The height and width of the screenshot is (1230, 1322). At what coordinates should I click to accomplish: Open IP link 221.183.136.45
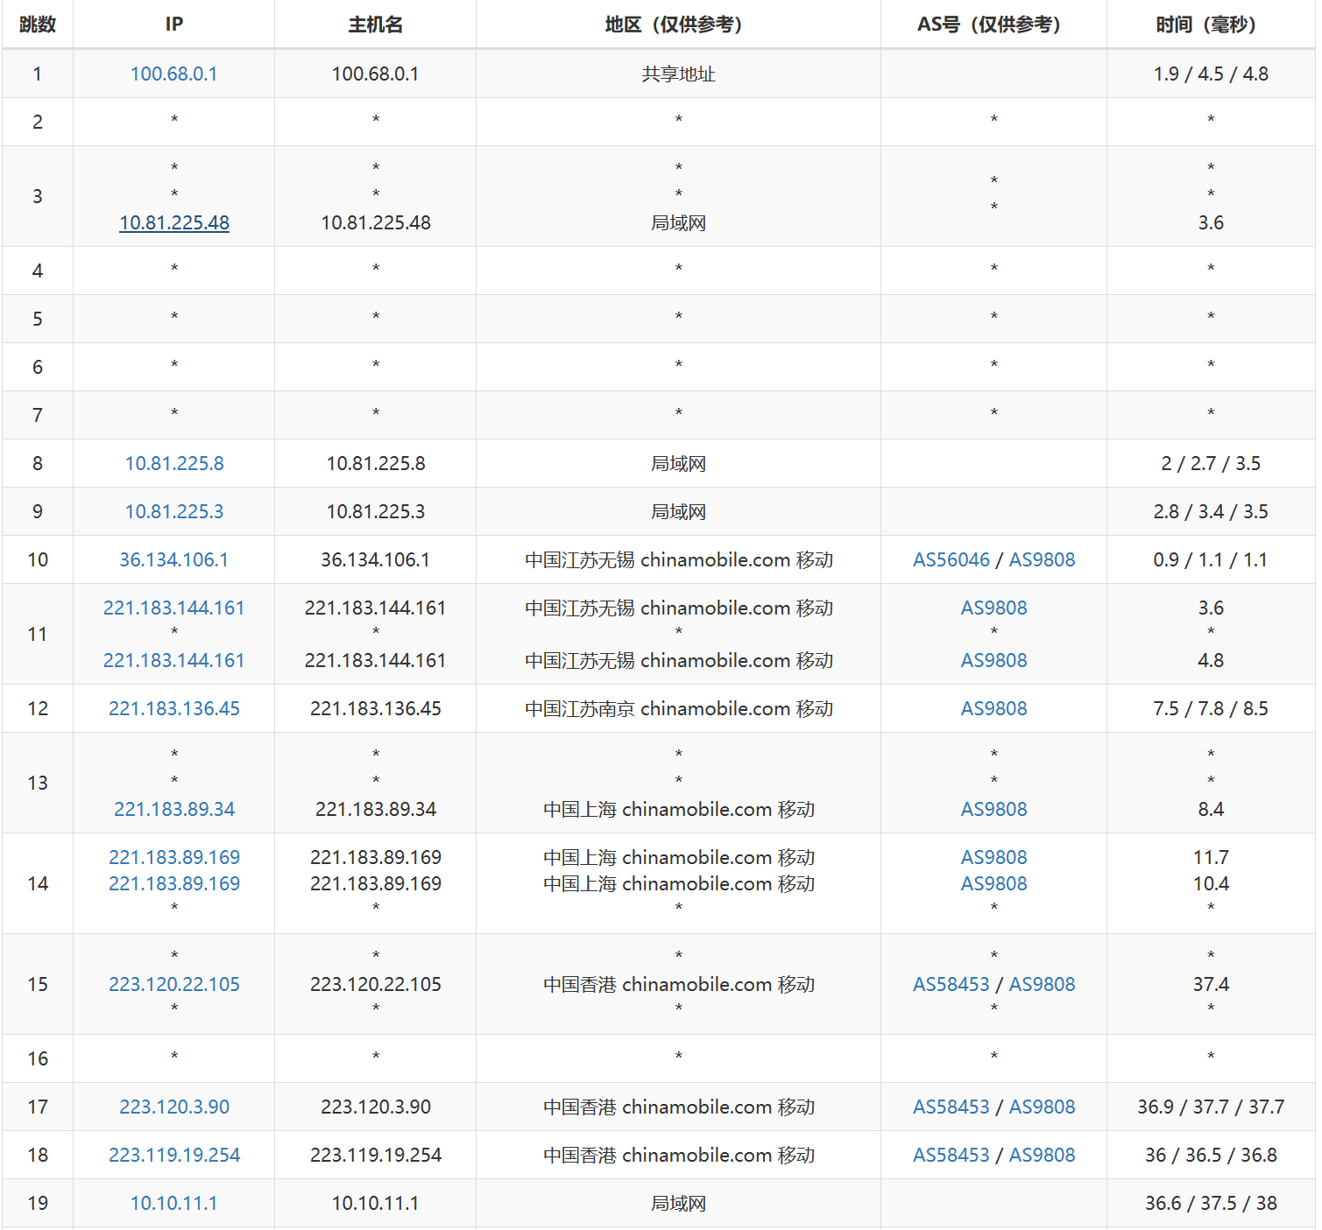(x=174, y=708)
